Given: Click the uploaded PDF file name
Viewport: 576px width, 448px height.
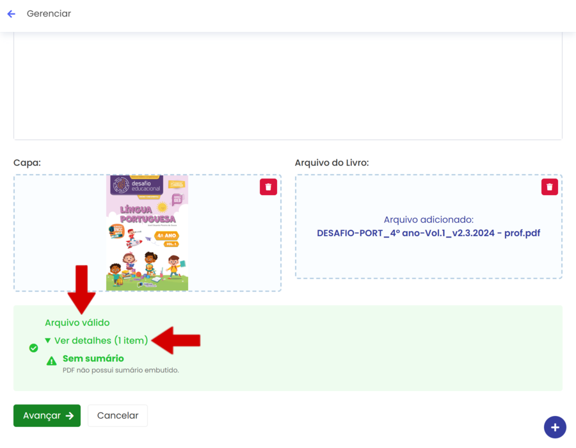Looking at the screenshot, I should click(x=428, y=233).
